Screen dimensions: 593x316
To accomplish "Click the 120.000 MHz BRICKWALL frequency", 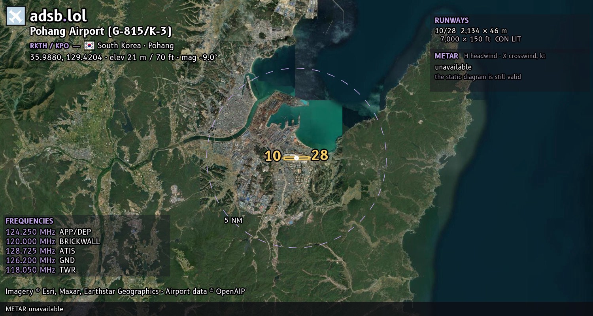I will [x=53, y=241].
